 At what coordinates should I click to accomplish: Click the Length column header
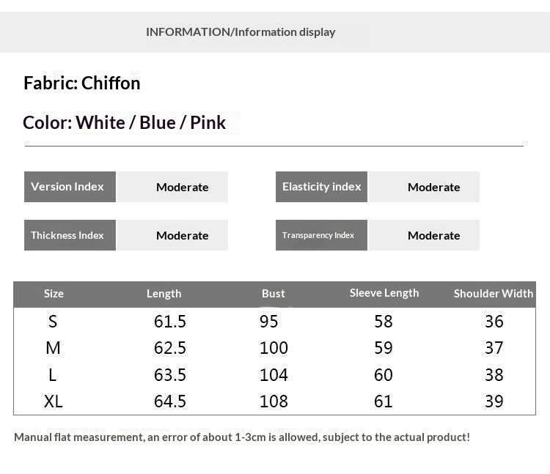[x=164, y=294]
